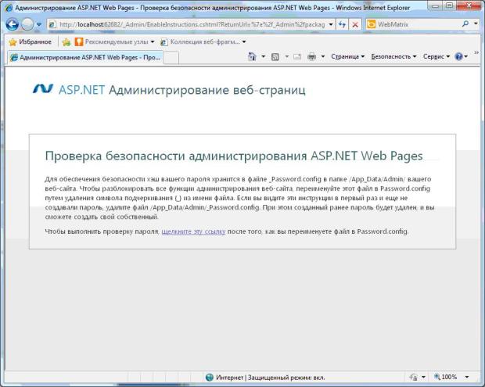The height and width of the screenshot is (387, 485).
Task: Click heading Проверка безопасности администрирования
Action: [x=234, y=156]
